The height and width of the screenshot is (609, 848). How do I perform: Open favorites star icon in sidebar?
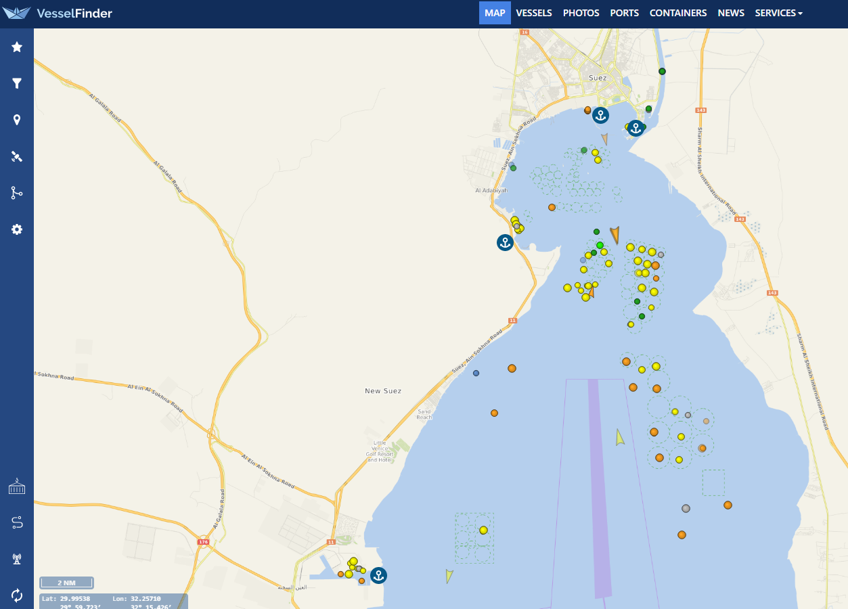pos(17,47)
